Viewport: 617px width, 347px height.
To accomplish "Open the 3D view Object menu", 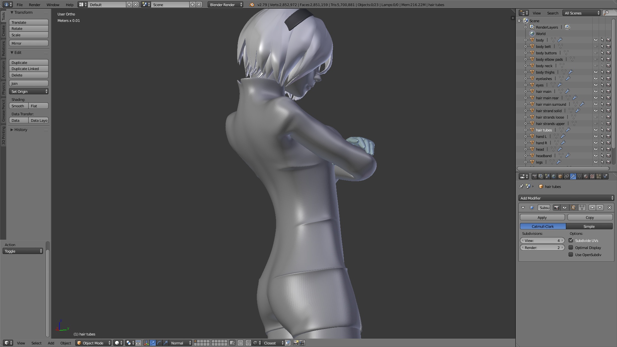I will click(66, 343).
